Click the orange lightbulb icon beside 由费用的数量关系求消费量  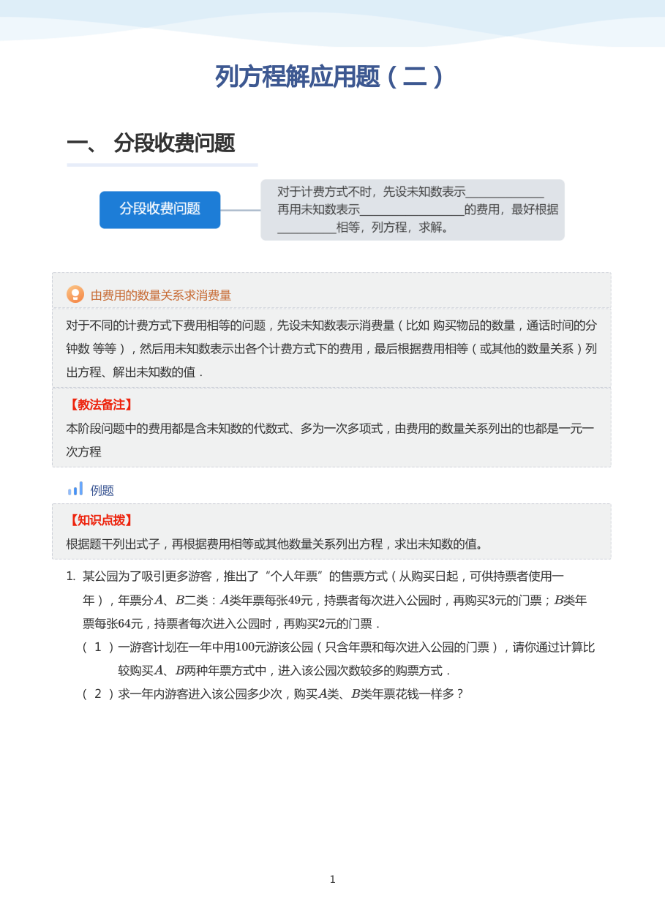(x=75, y=294)
